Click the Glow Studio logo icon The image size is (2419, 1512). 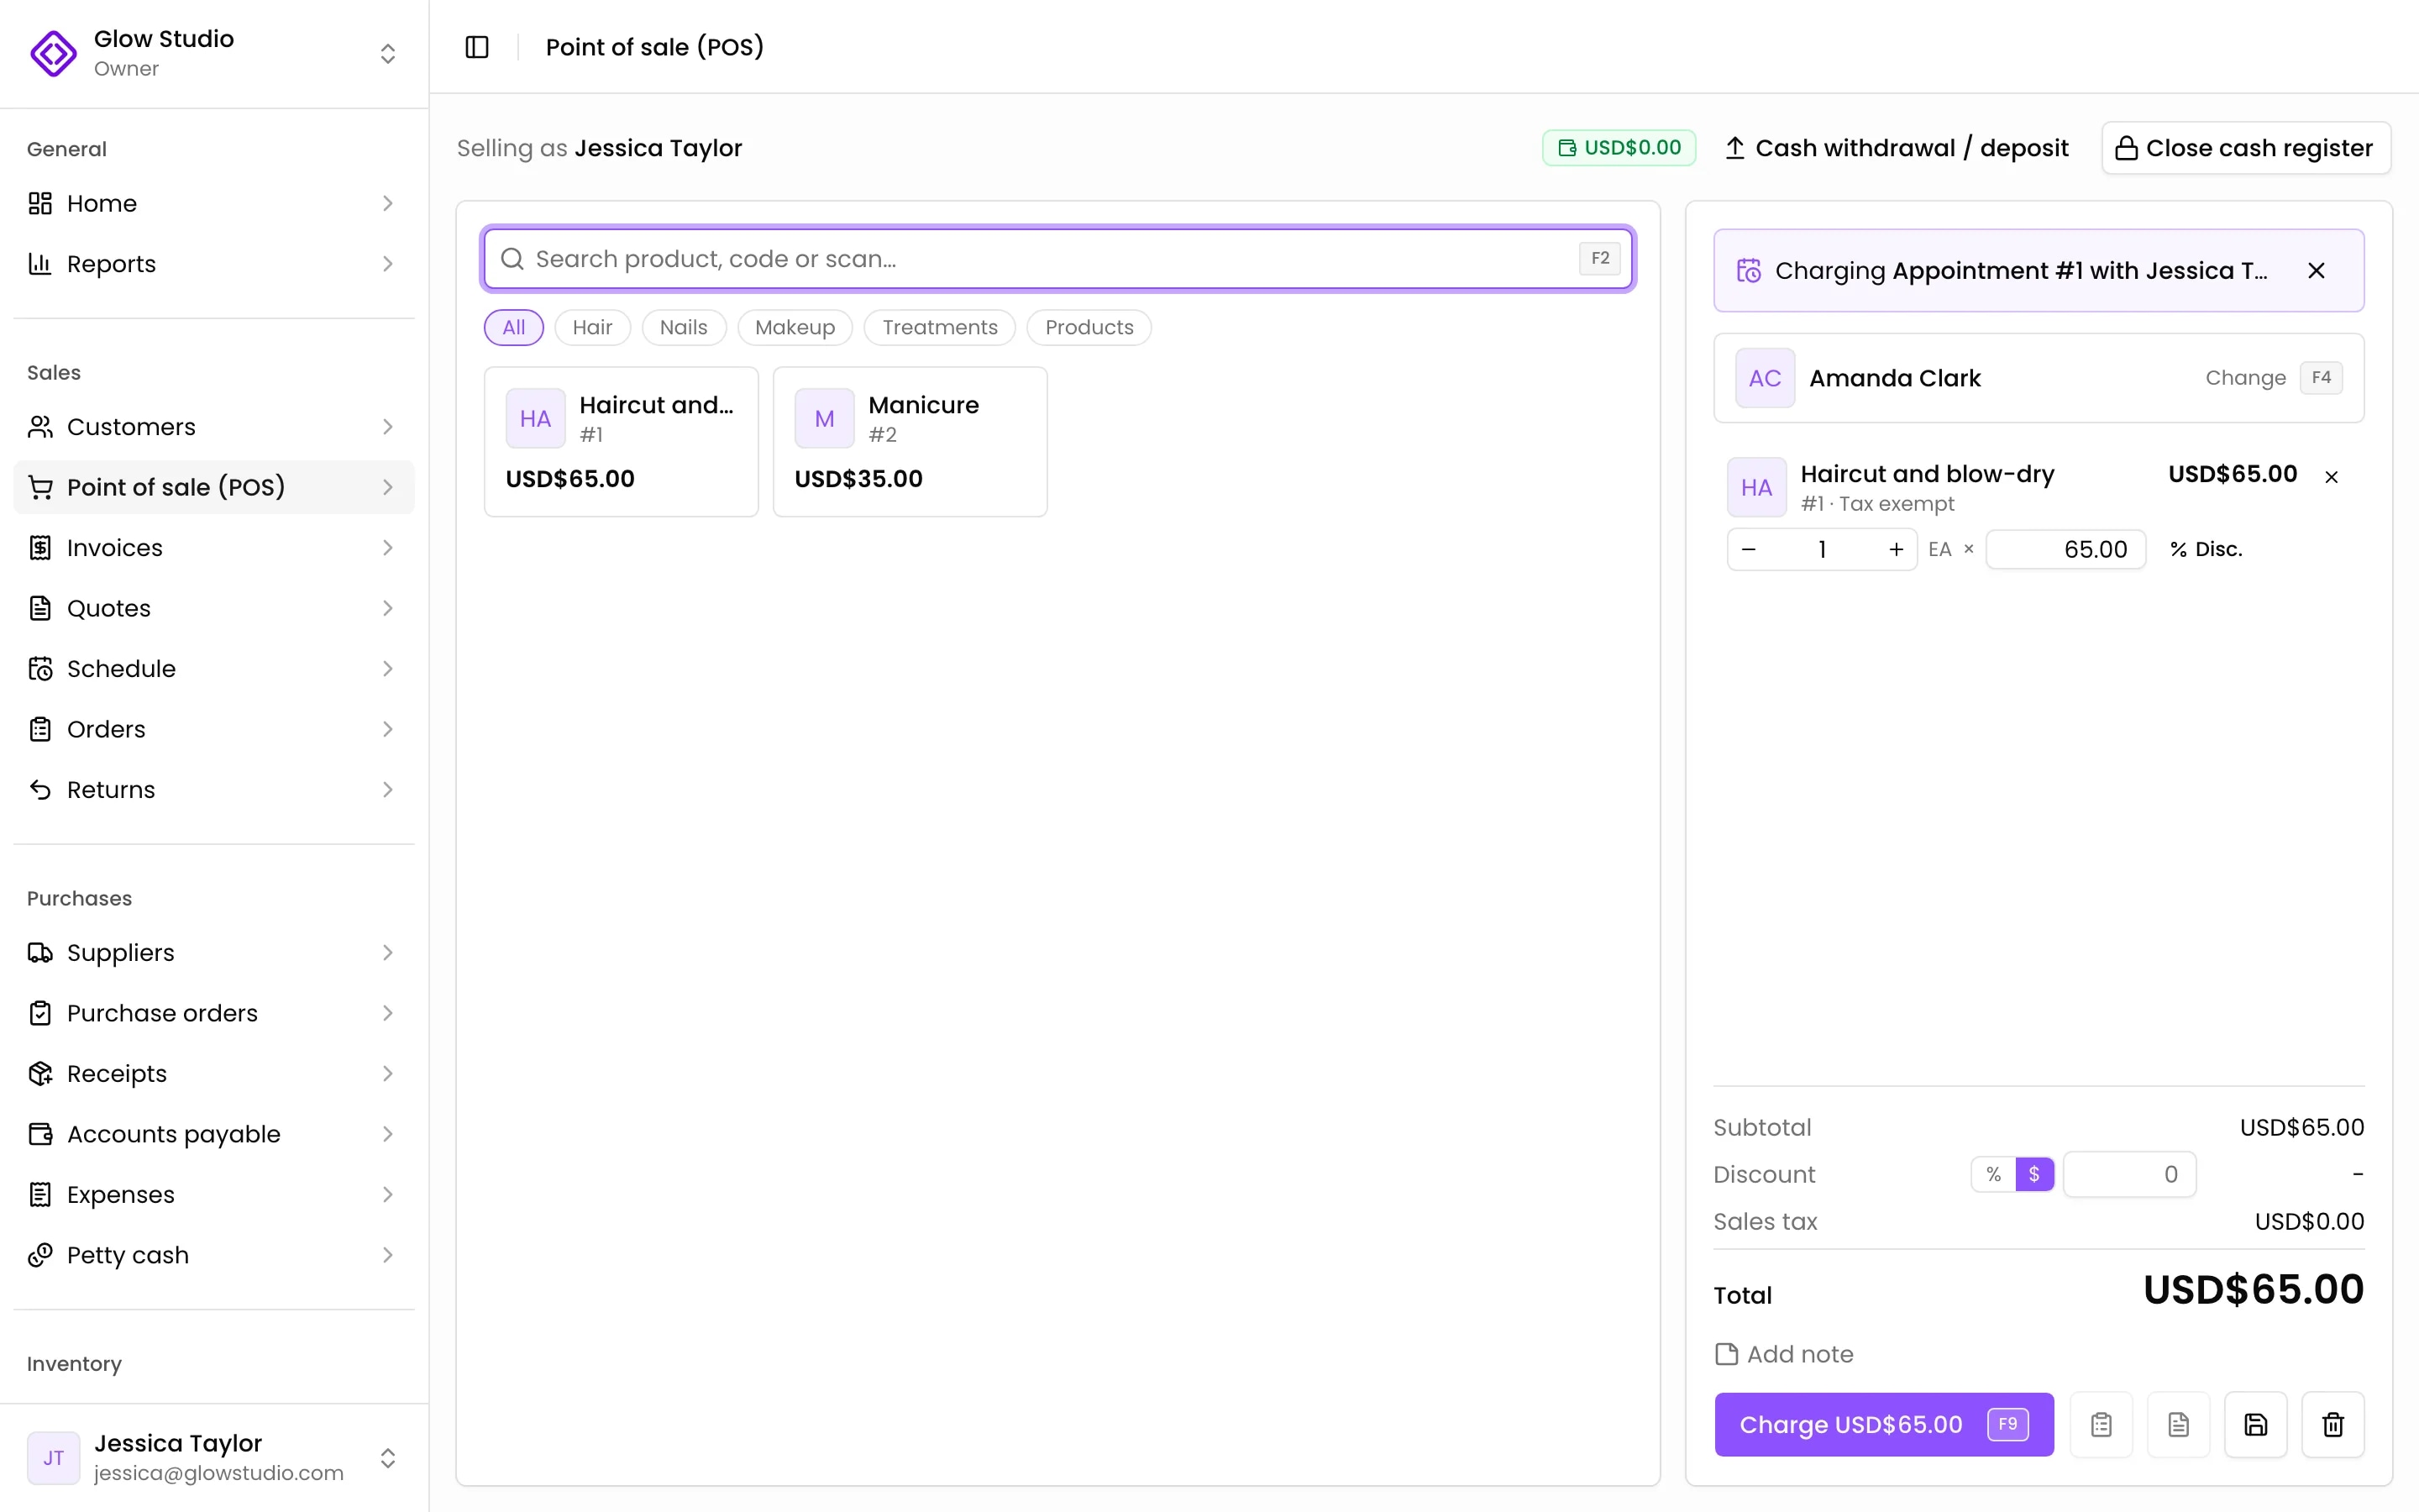(54, 53)
